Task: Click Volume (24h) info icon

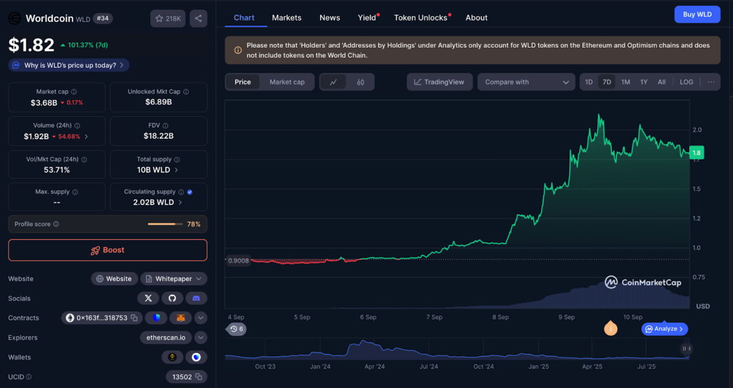Action: click(78, 125)
